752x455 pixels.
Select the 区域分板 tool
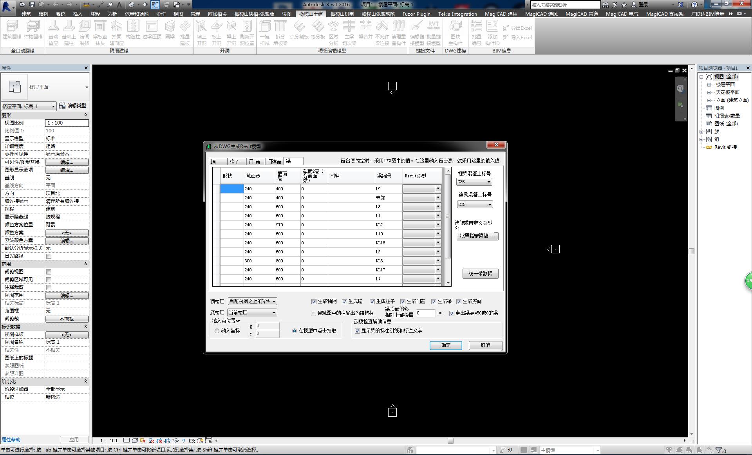pos(334,33)
